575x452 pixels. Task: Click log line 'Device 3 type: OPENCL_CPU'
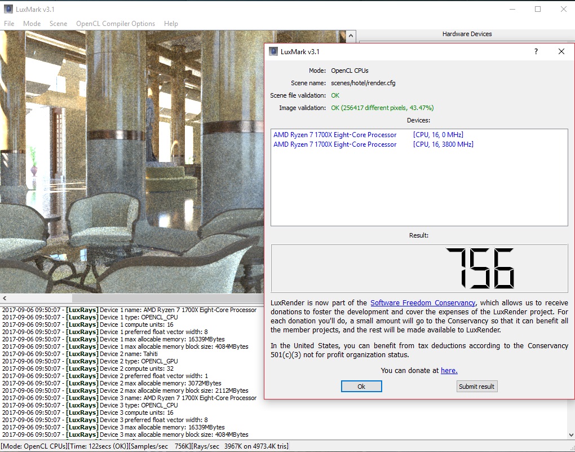click(x=90, y=405)
